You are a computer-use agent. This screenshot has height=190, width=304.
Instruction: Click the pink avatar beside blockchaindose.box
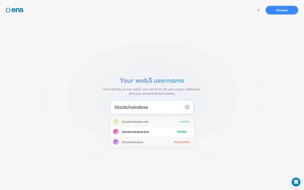point(116,131)
